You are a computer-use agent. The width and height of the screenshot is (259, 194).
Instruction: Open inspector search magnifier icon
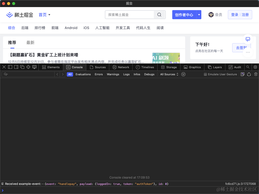pos(248,67)
